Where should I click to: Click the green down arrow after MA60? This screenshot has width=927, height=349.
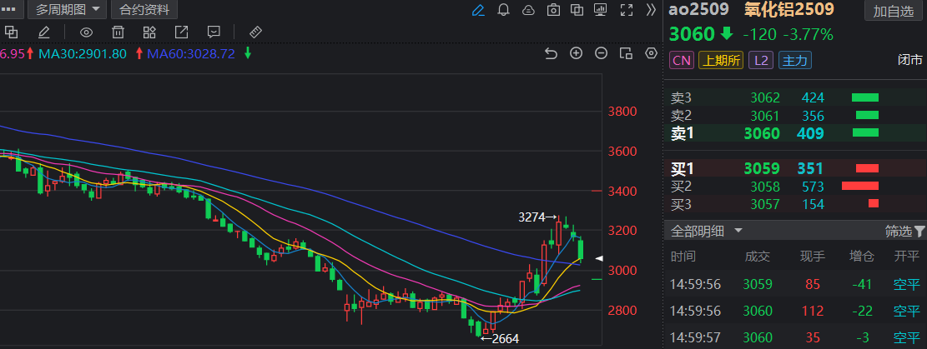(x=248, y=54)
